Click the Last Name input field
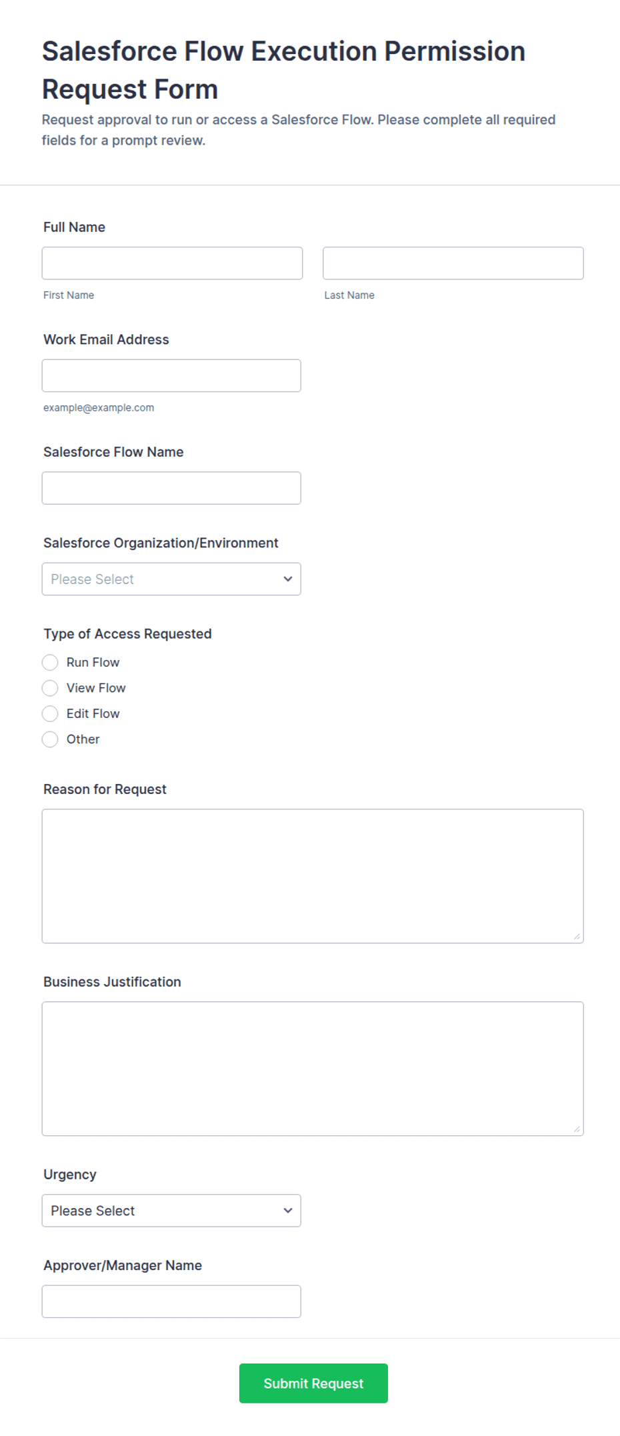 pos(453,263)
